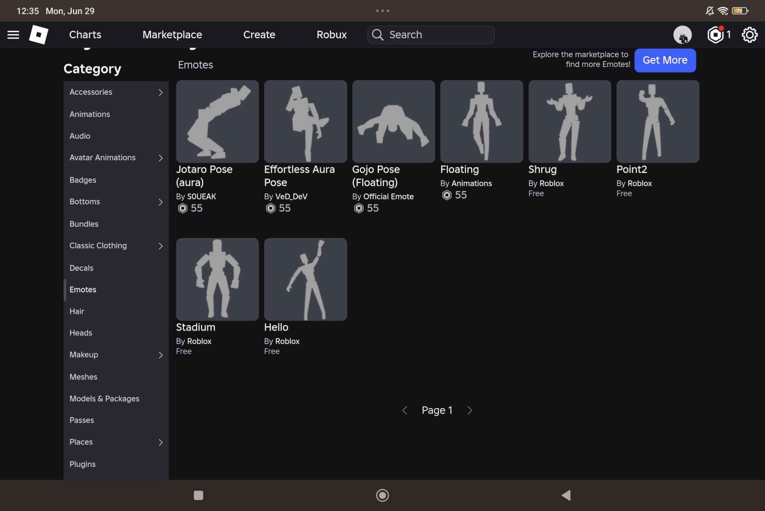Open the Point2 emote thumbnail
The width and height of the screenshot is (765, 511).
[657, 121]
